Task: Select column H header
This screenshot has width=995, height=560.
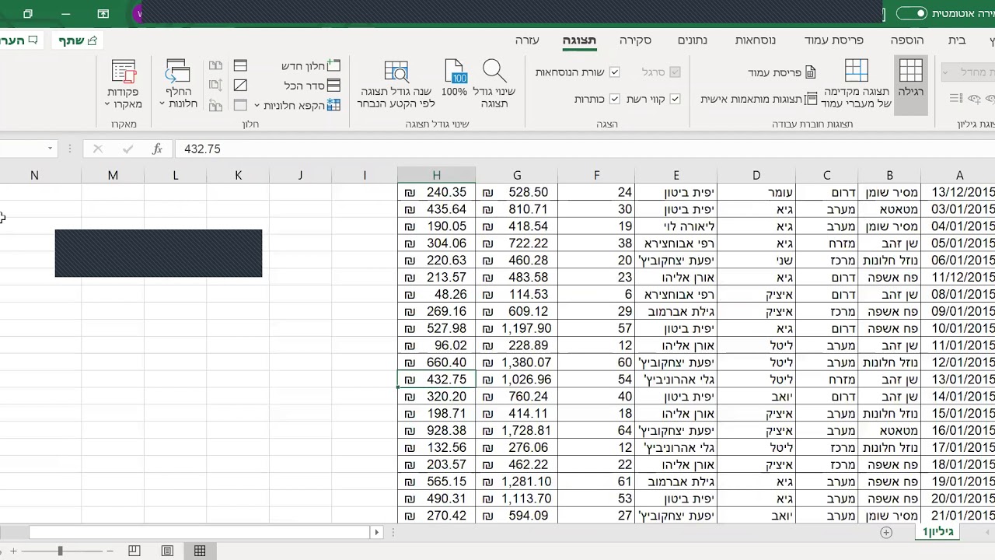Action: click(x=436, y=176)
